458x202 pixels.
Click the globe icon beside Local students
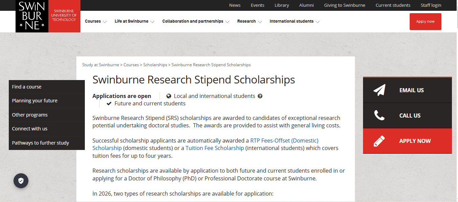click(169, 96)
